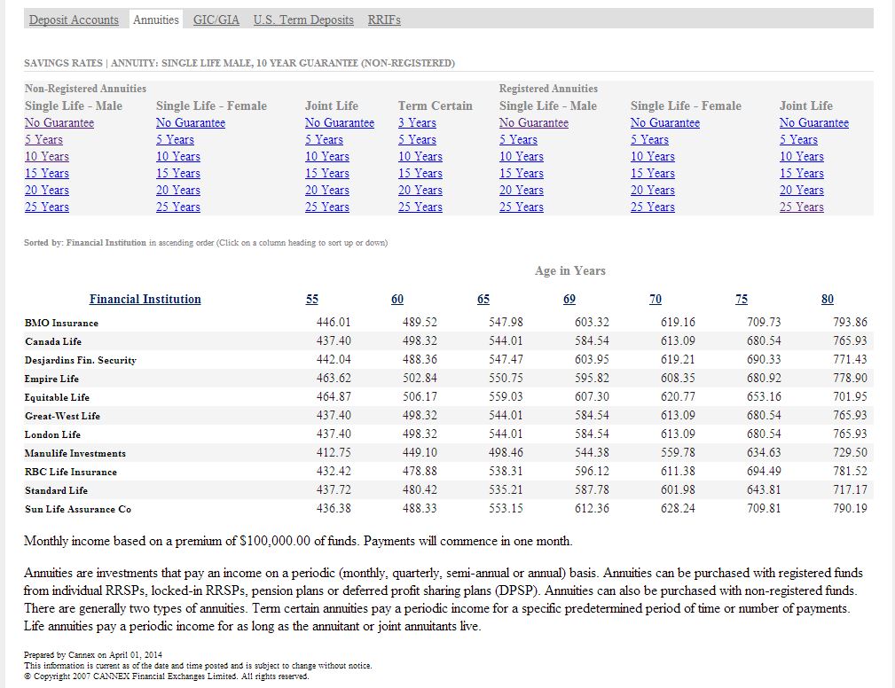Viewport: 895px width, 688px height.
Task: Select Registered Single Life Male 5 Years
Action: tap(518, 140)
